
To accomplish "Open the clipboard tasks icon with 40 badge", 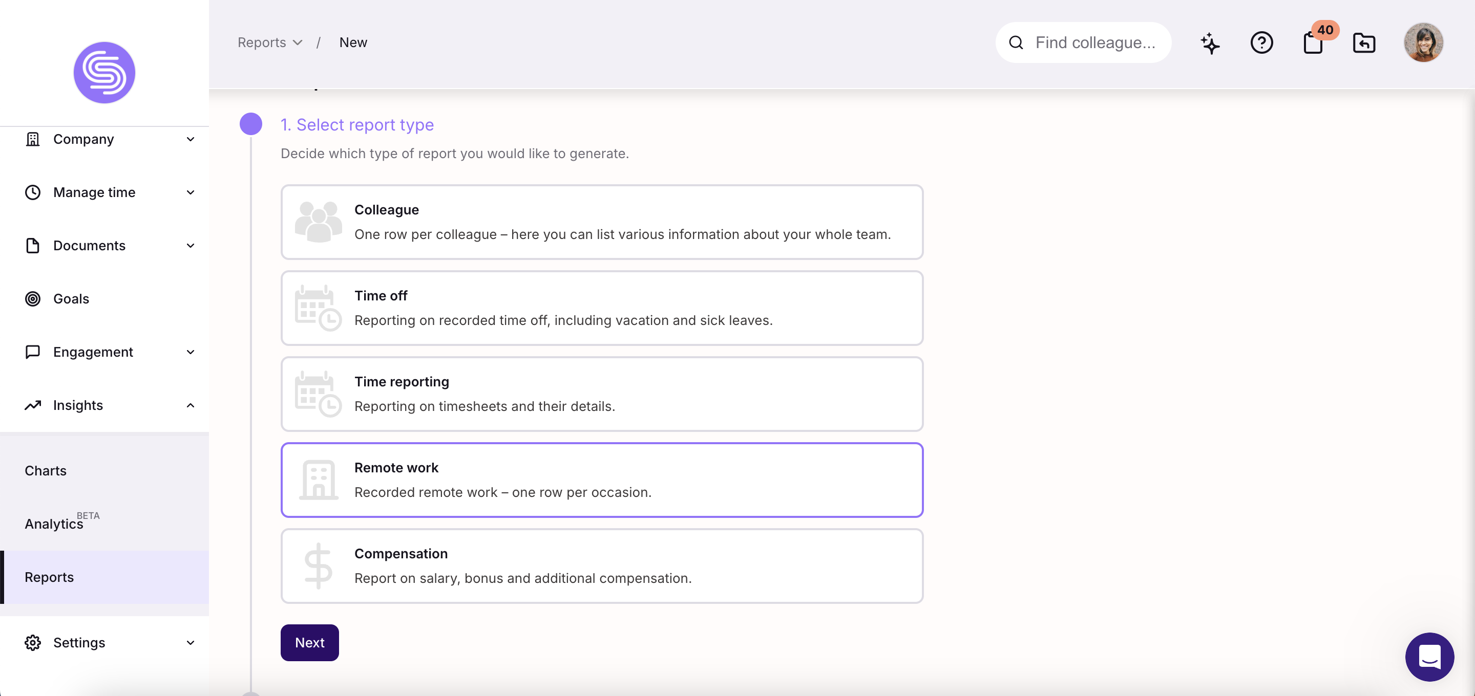I will click(1314, 42).
